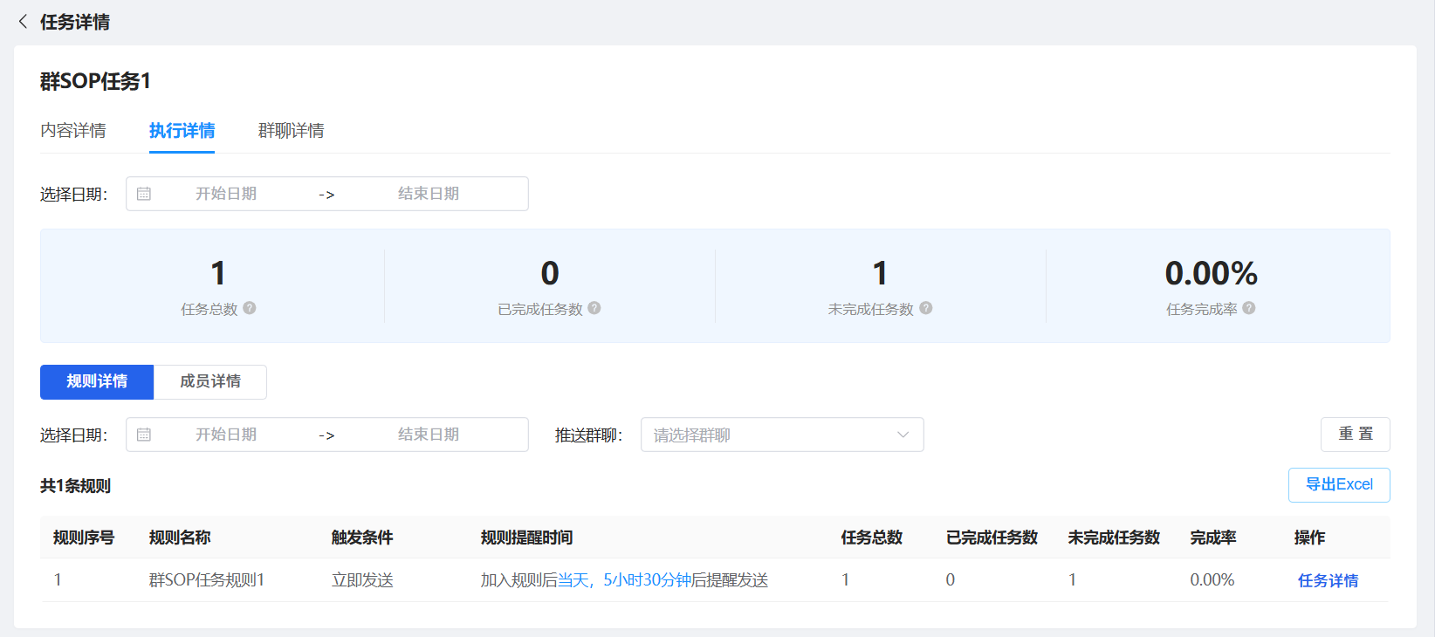Click 开始日期 field in top date range
This screenshot has width=1435, height=637.
click(x=226, y=194)
